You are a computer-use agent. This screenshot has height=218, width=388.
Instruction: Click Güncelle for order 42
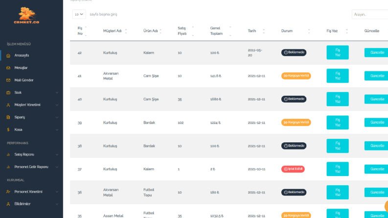[377, 52]
